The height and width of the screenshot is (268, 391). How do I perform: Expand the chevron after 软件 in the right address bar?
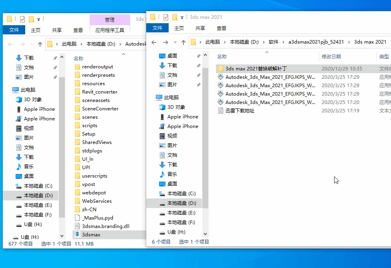click(283, 42)
